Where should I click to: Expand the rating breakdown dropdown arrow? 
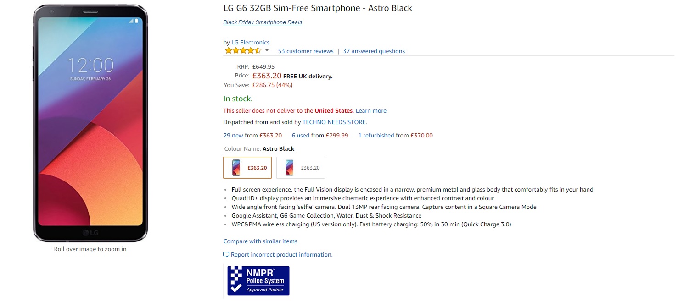click(267, 50)
